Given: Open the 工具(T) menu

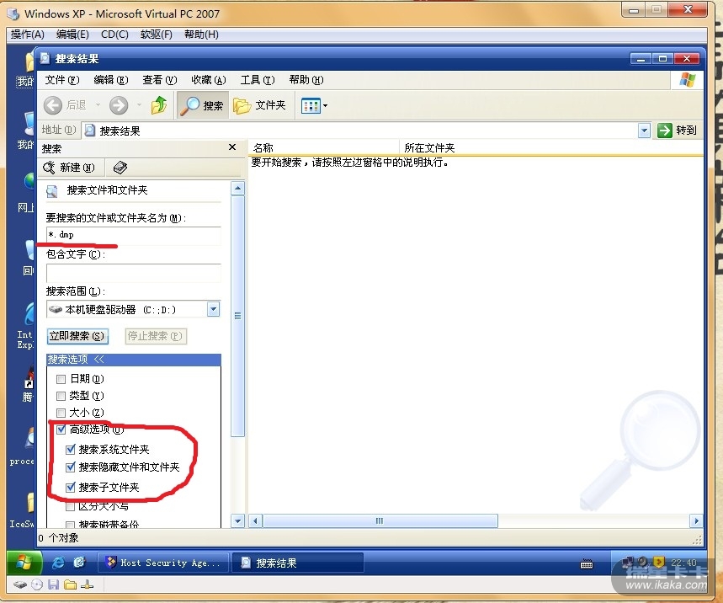Looking at the screenshot, I should (258, 80).
